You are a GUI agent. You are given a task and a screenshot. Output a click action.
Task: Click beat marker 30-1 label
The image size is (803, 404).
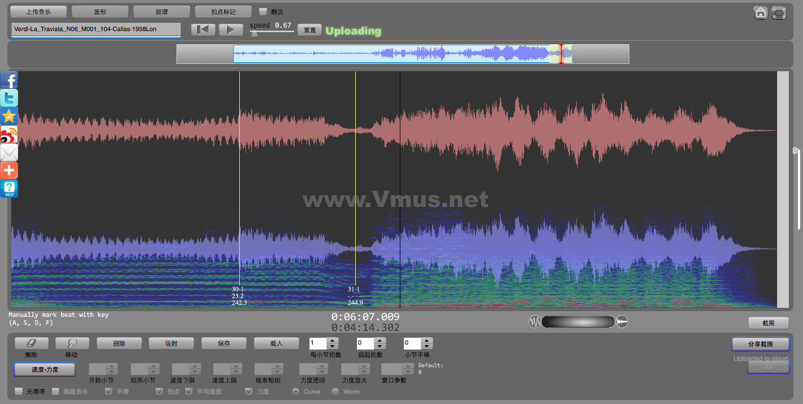238,289
